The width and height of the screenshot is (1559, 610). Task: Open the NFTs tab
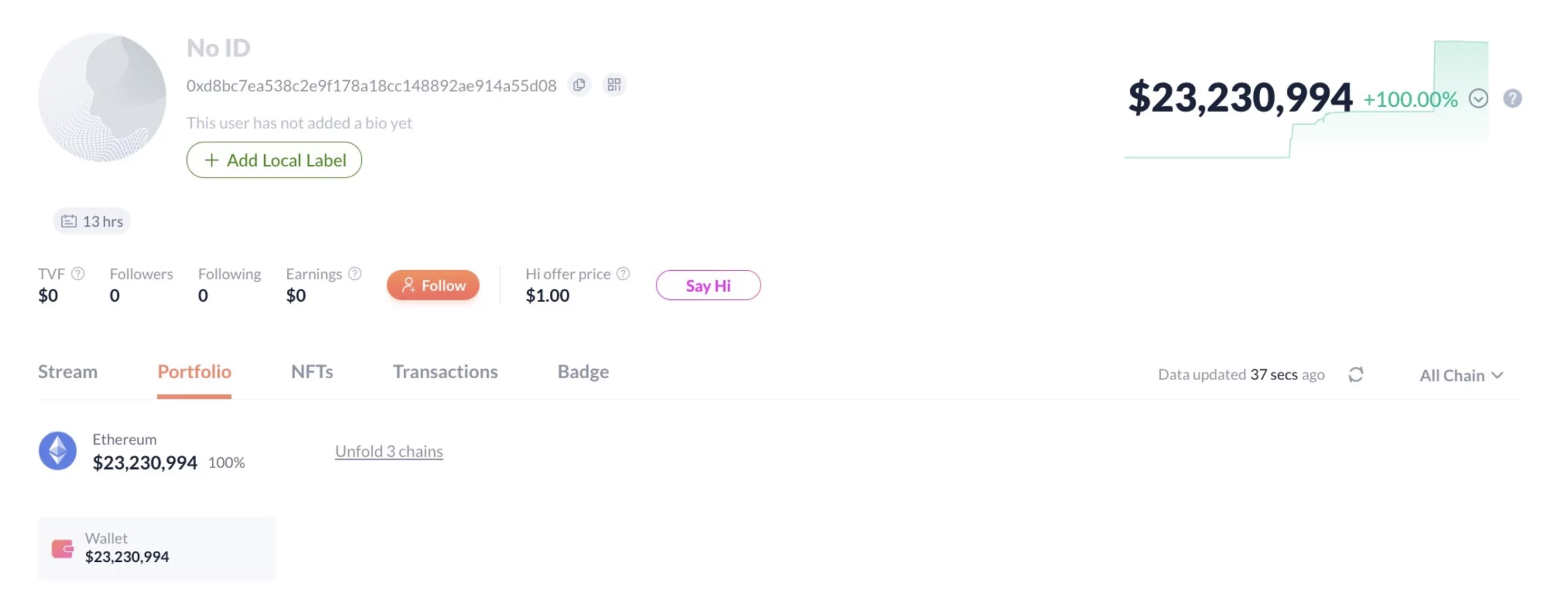[x=312, y=372]
